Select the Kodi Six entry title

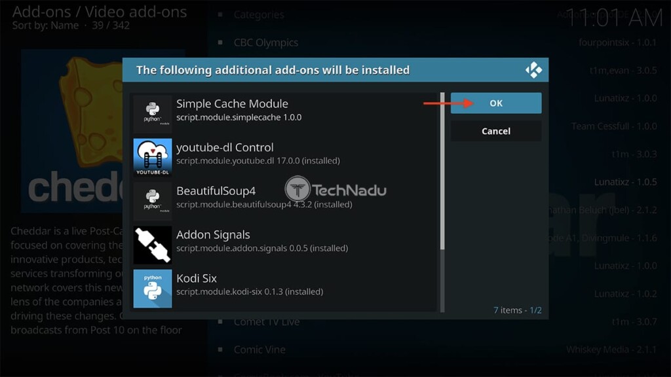[197, 278]
